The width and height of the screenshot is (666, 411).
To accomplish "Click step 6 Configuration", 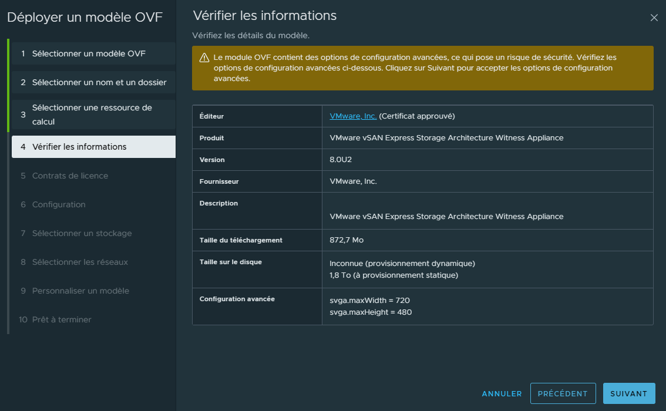I will click(59, 204).
